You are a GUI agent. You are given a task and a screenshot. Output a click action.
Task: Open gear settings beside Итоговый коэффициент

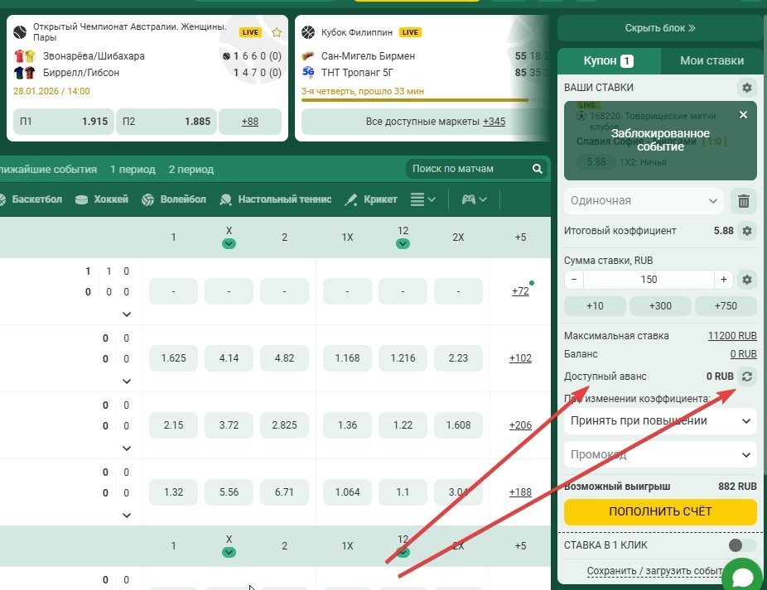747,231
